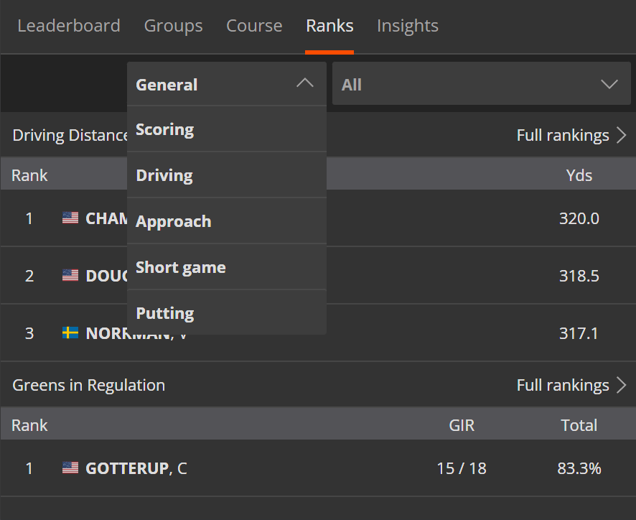
Task: Open the Leaderboard tab
Action: click(69, 26)
